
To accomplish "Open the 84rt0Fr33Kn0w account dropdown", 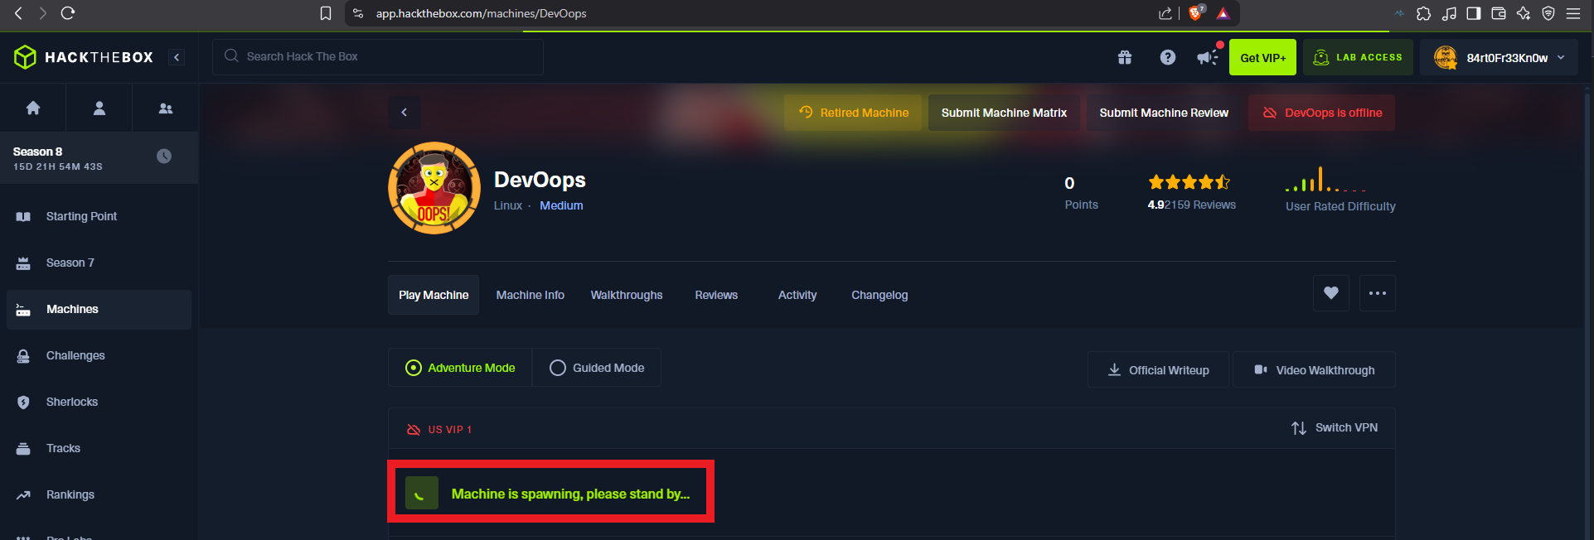I will pos(1499,57).
